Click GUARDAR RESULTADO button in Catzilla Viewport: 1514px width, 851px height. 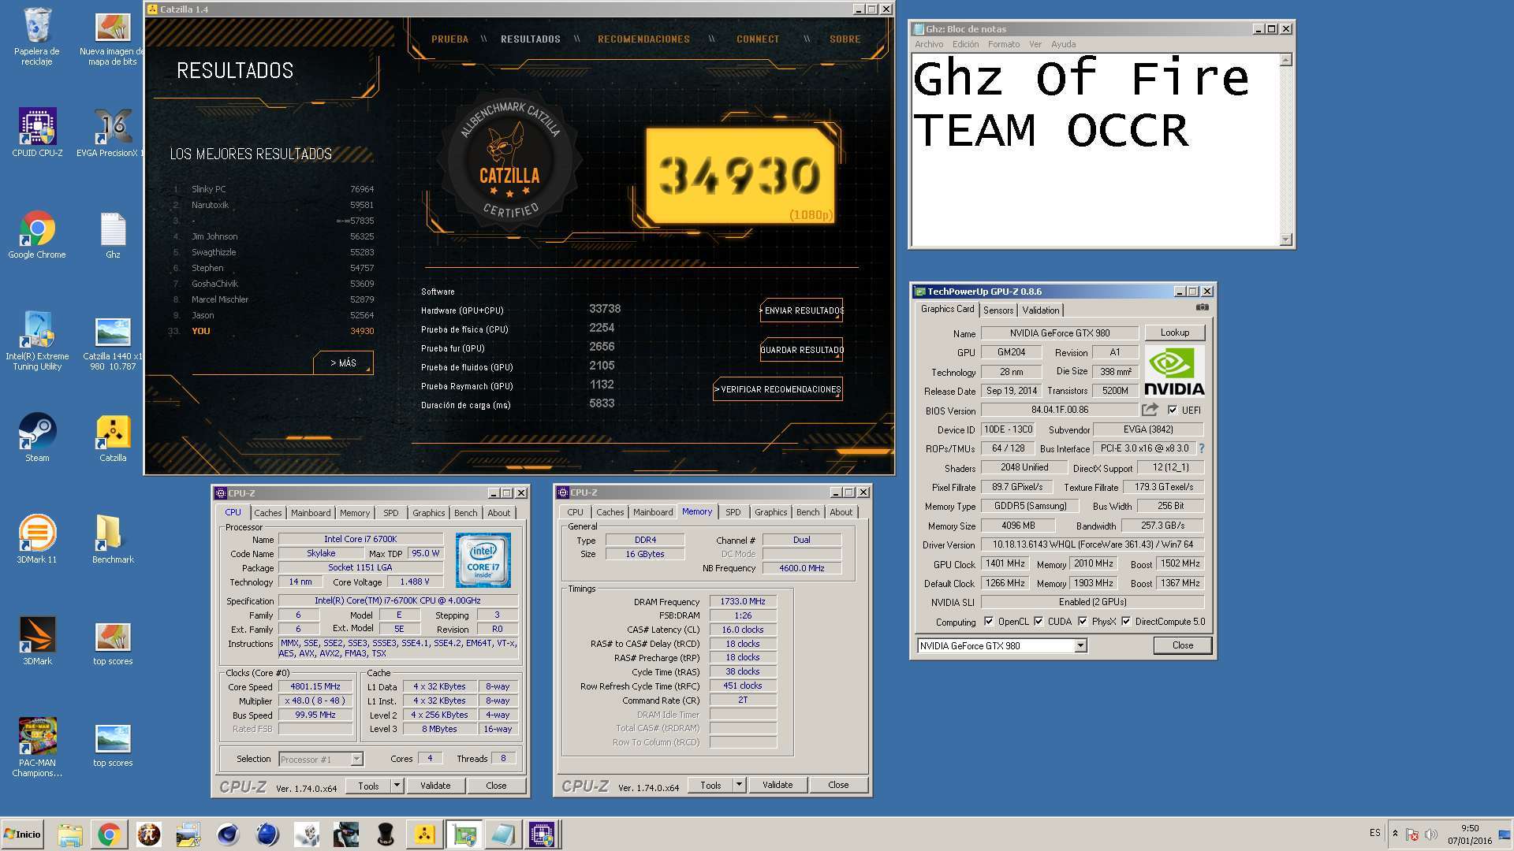click(x=801, y=350)
